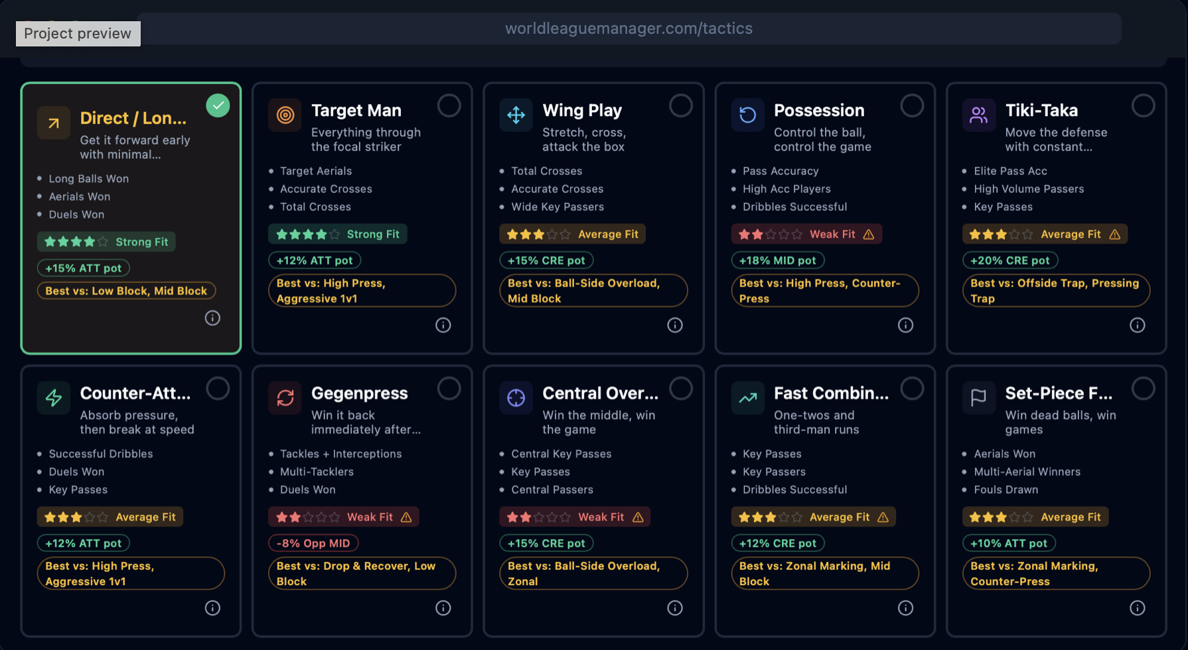The height and width of the screenshot is (650, 1188).
Task: Click the Project preview label
Action: pyautogui.click(x=78, y=34)
